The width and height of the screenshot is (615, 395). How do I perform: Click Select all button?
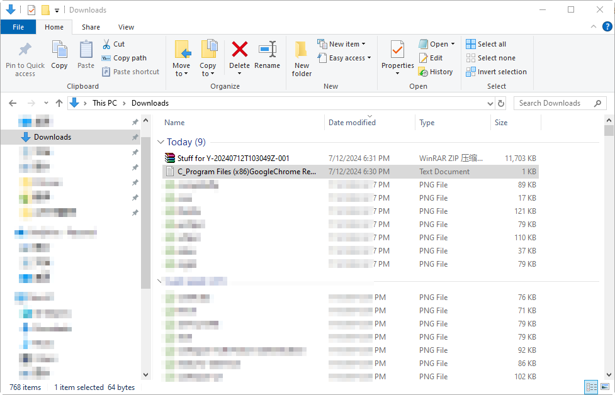(486, 44)
